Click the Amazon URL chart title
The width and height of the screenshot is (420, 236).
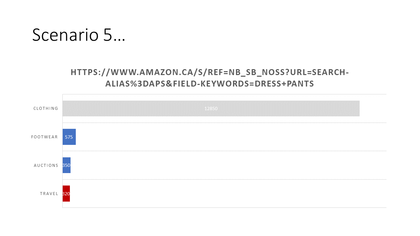point(210,78)
